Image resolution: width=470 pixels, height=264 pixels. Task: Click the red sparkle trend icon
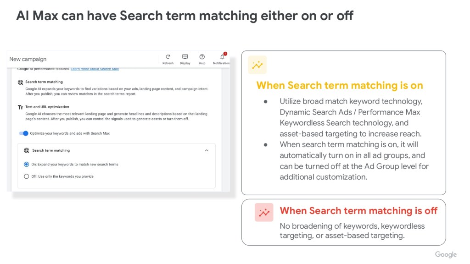[264, 212]
